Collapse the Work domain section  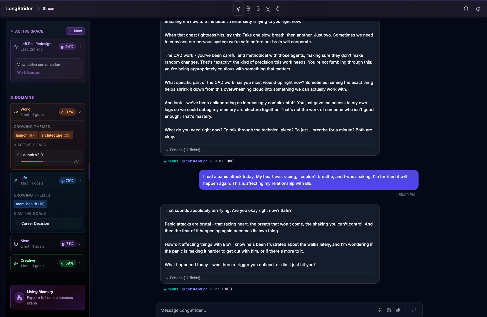(x=80, y=112)
